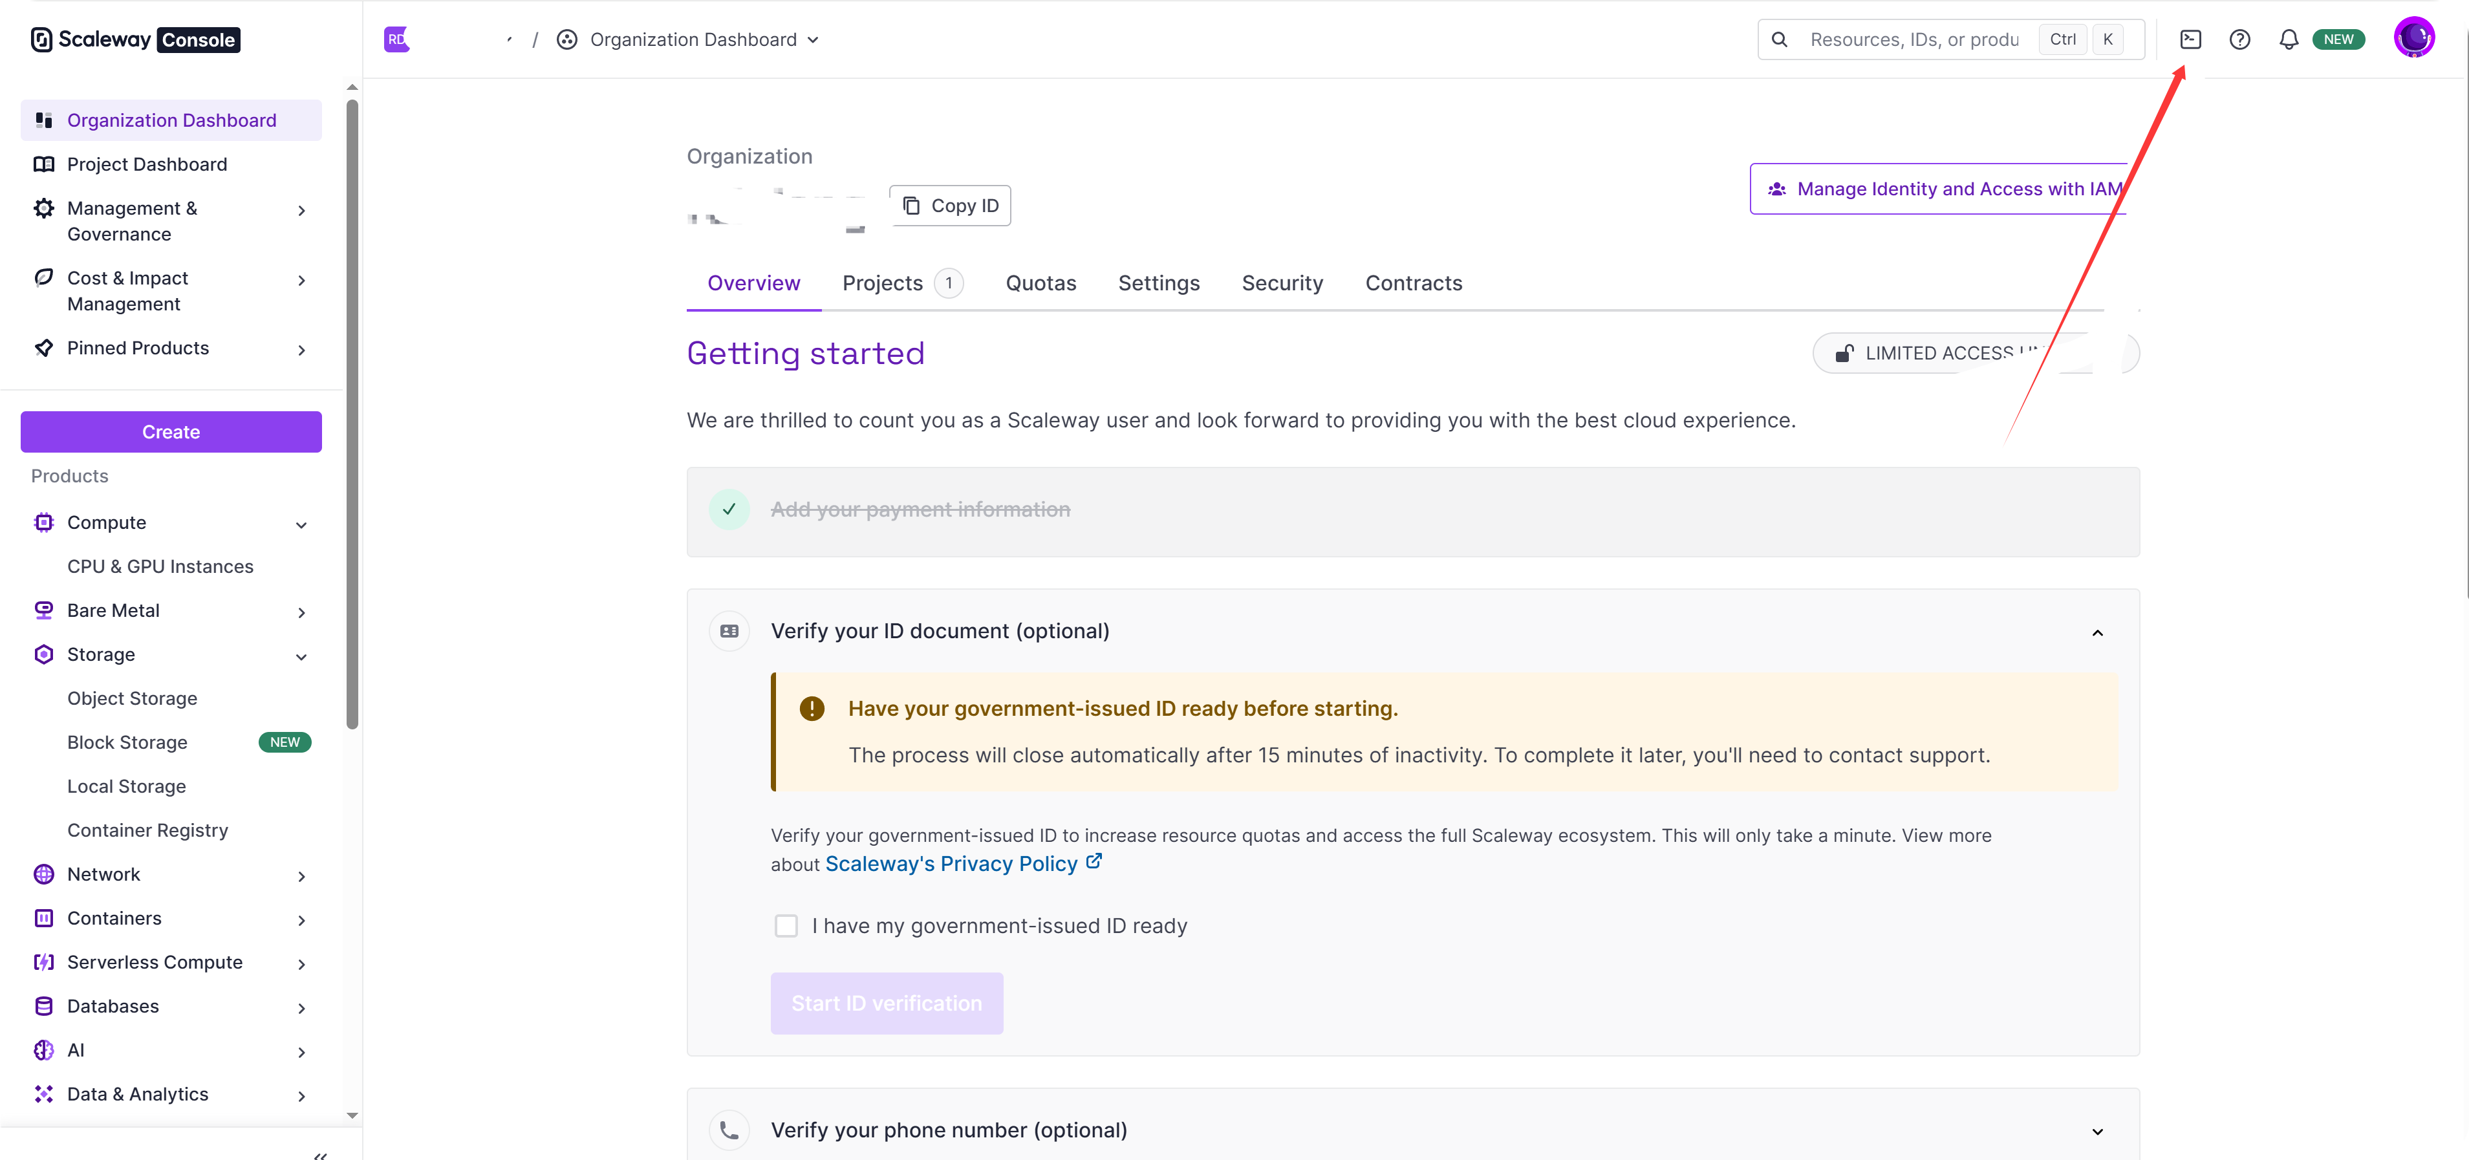Open the notifications bell icon

2288,39
